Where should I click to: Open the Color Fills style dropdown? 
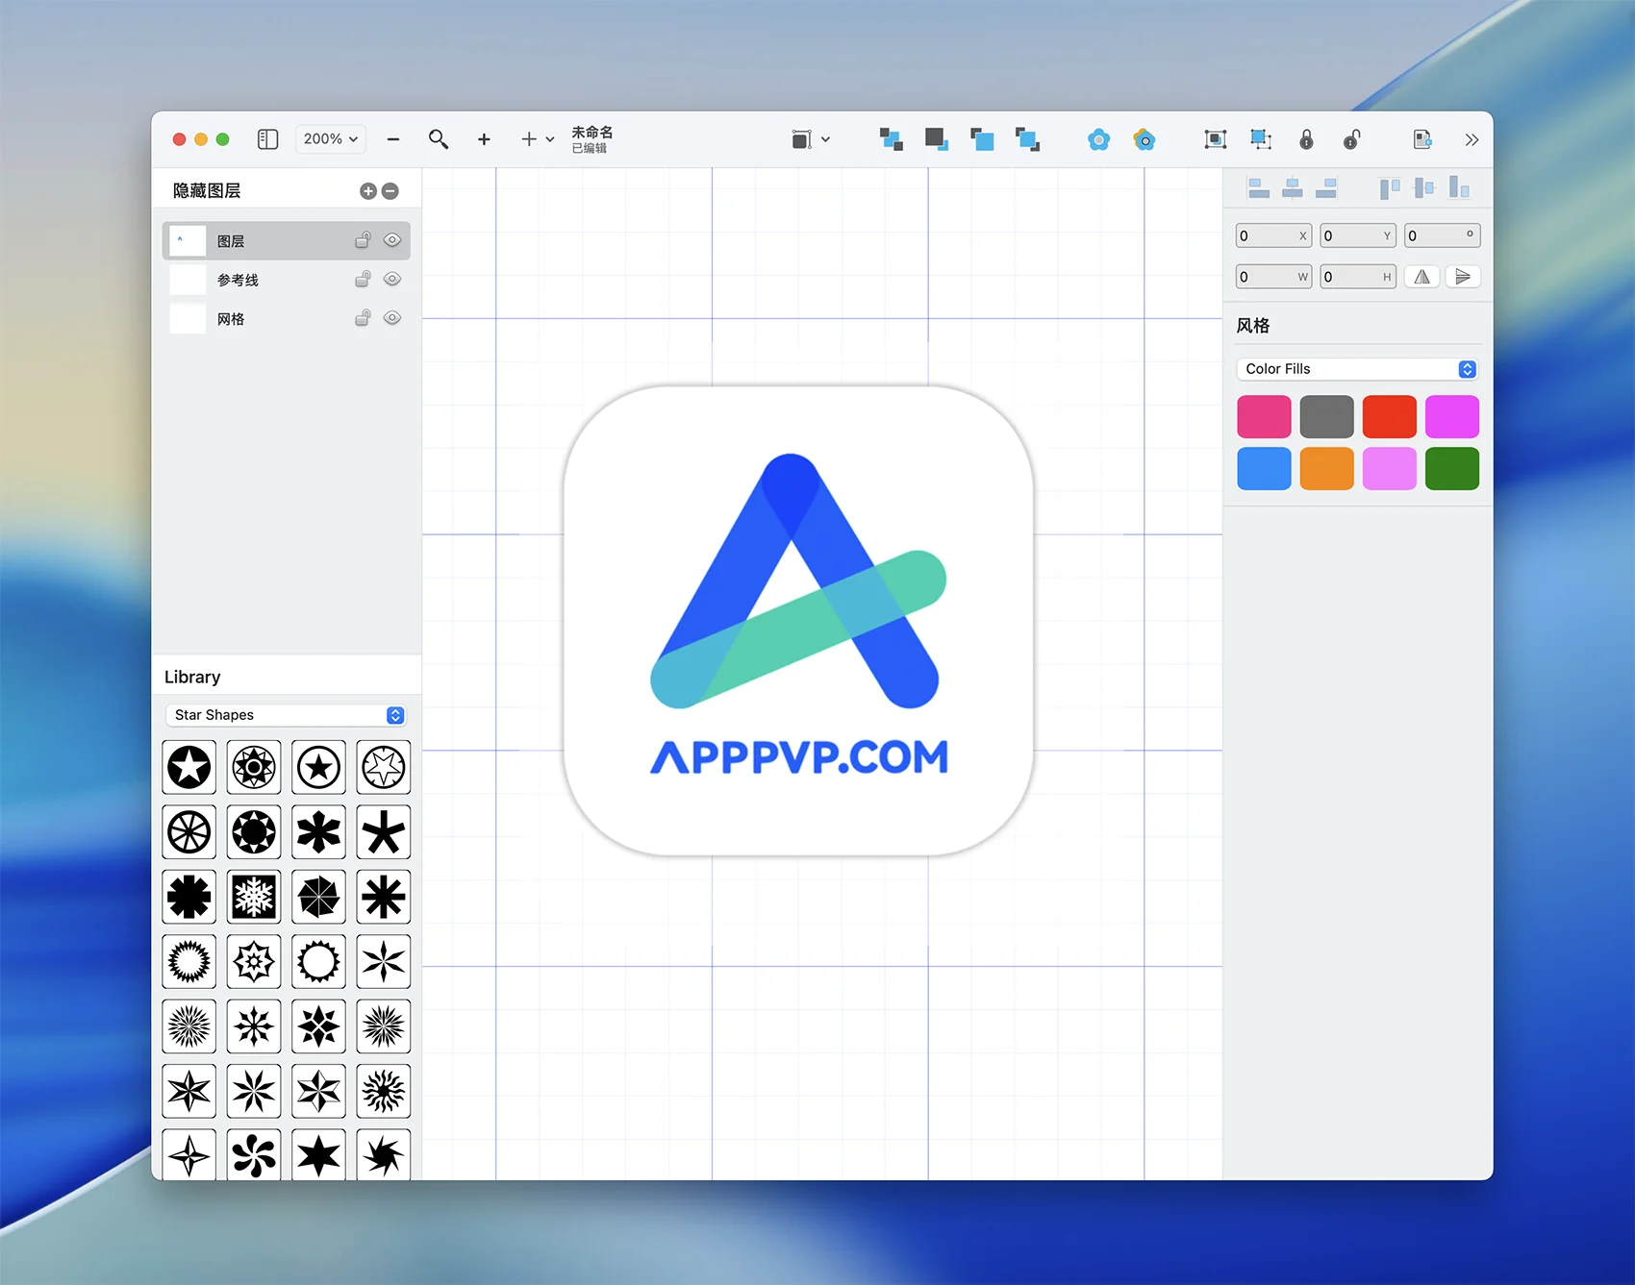1357,369
